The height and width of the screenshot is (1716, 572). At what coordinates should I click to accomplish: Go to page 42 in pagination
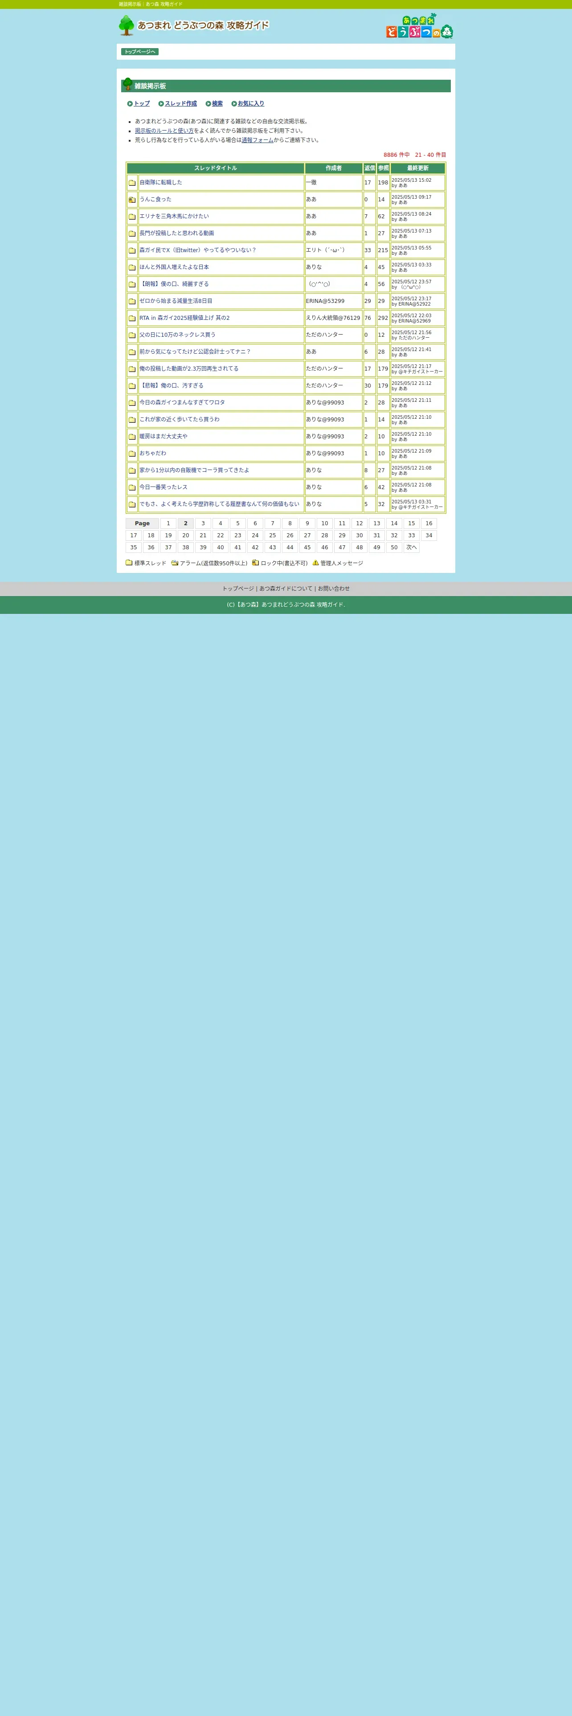tap(255, 547)
